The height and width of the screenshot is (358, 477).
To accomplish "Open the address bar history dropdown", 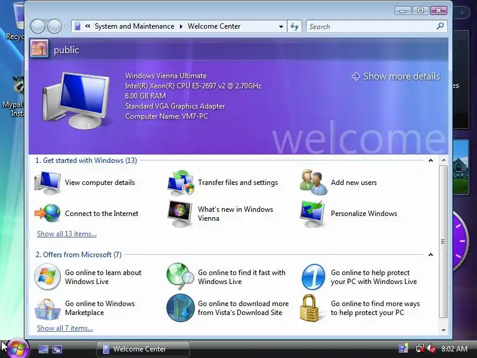I will tap(281, 26).
